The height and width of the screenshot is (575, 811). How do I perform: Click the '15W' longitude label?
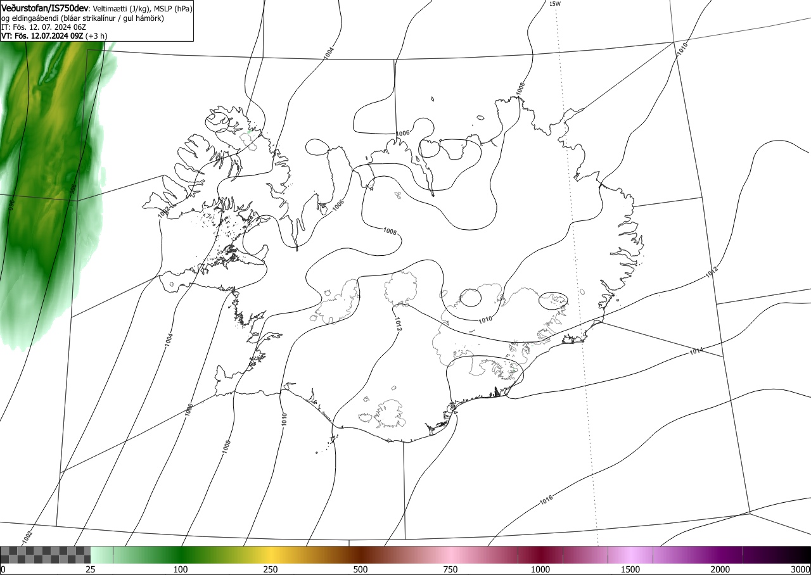coord(554,4)
